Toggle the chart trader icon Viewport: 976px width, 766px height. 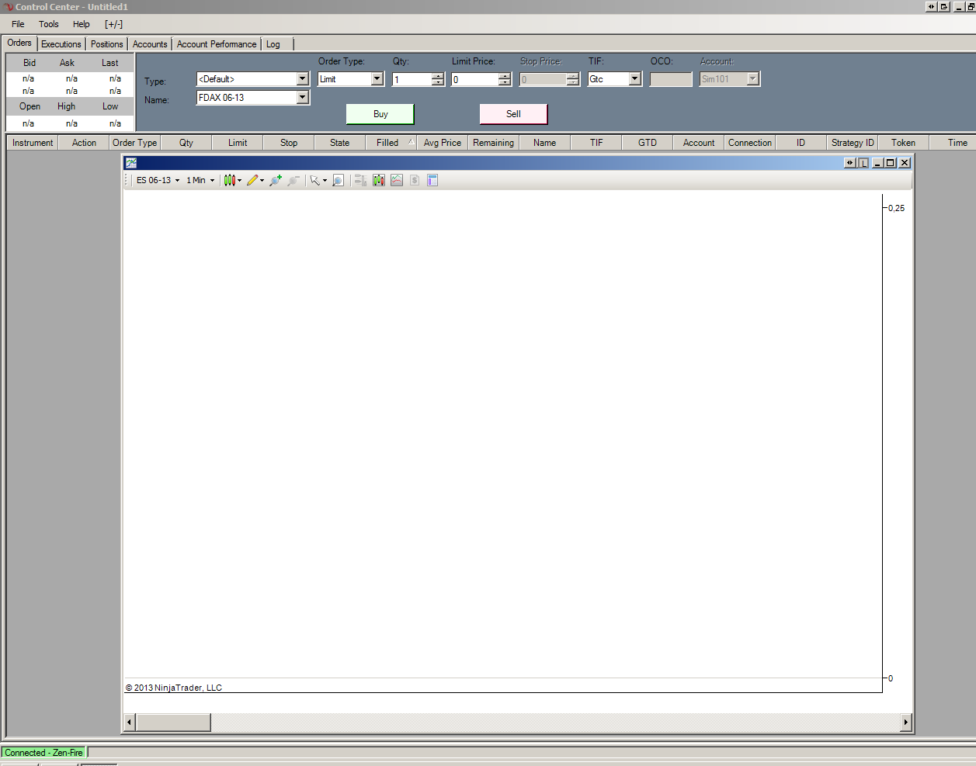click(360, 180)
